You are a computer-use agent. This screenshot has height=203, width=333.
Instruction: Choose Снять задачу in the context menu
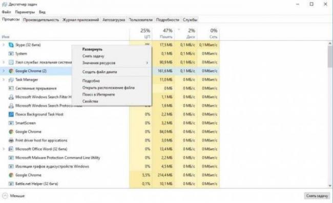pyautogui.click(x=93, y=56)
